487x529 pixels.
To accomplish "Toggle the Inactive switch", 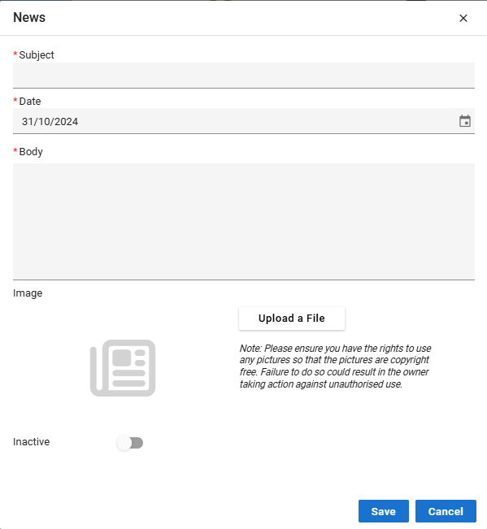I will [x=130, y=443].
